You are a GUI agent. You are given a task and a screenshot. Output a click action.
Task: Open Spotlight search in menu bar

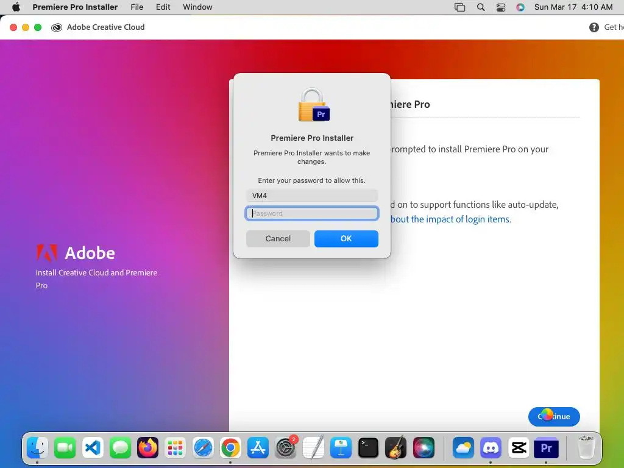click(481, 7)
